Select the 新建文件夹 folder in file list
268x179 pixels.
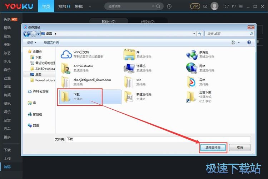click(x=138, y=96)
